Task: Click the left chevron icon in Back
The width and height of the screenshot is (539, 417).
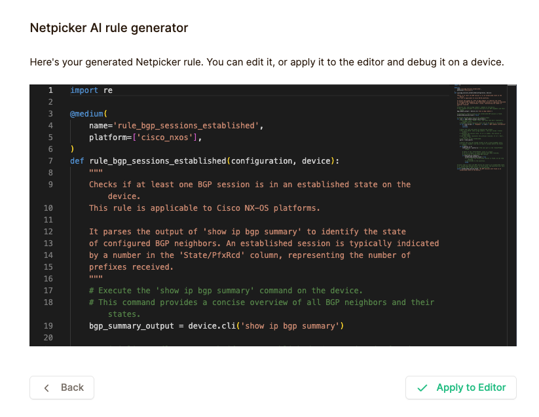Action: tap(46, 388)
